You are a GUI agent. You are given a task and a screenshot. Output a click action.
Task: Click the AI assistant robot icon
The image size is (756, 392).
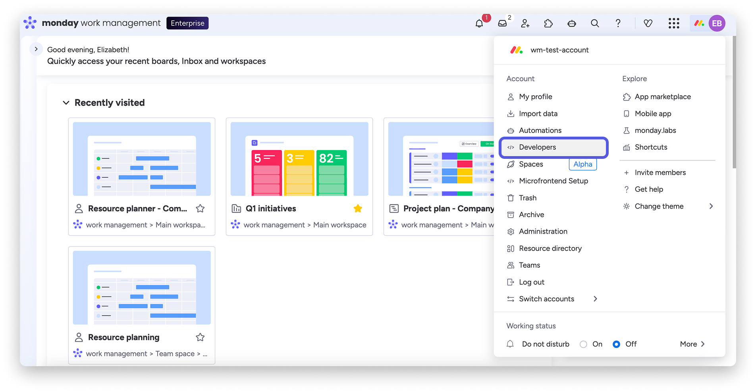pyautogui.click(x=572, y=23)
